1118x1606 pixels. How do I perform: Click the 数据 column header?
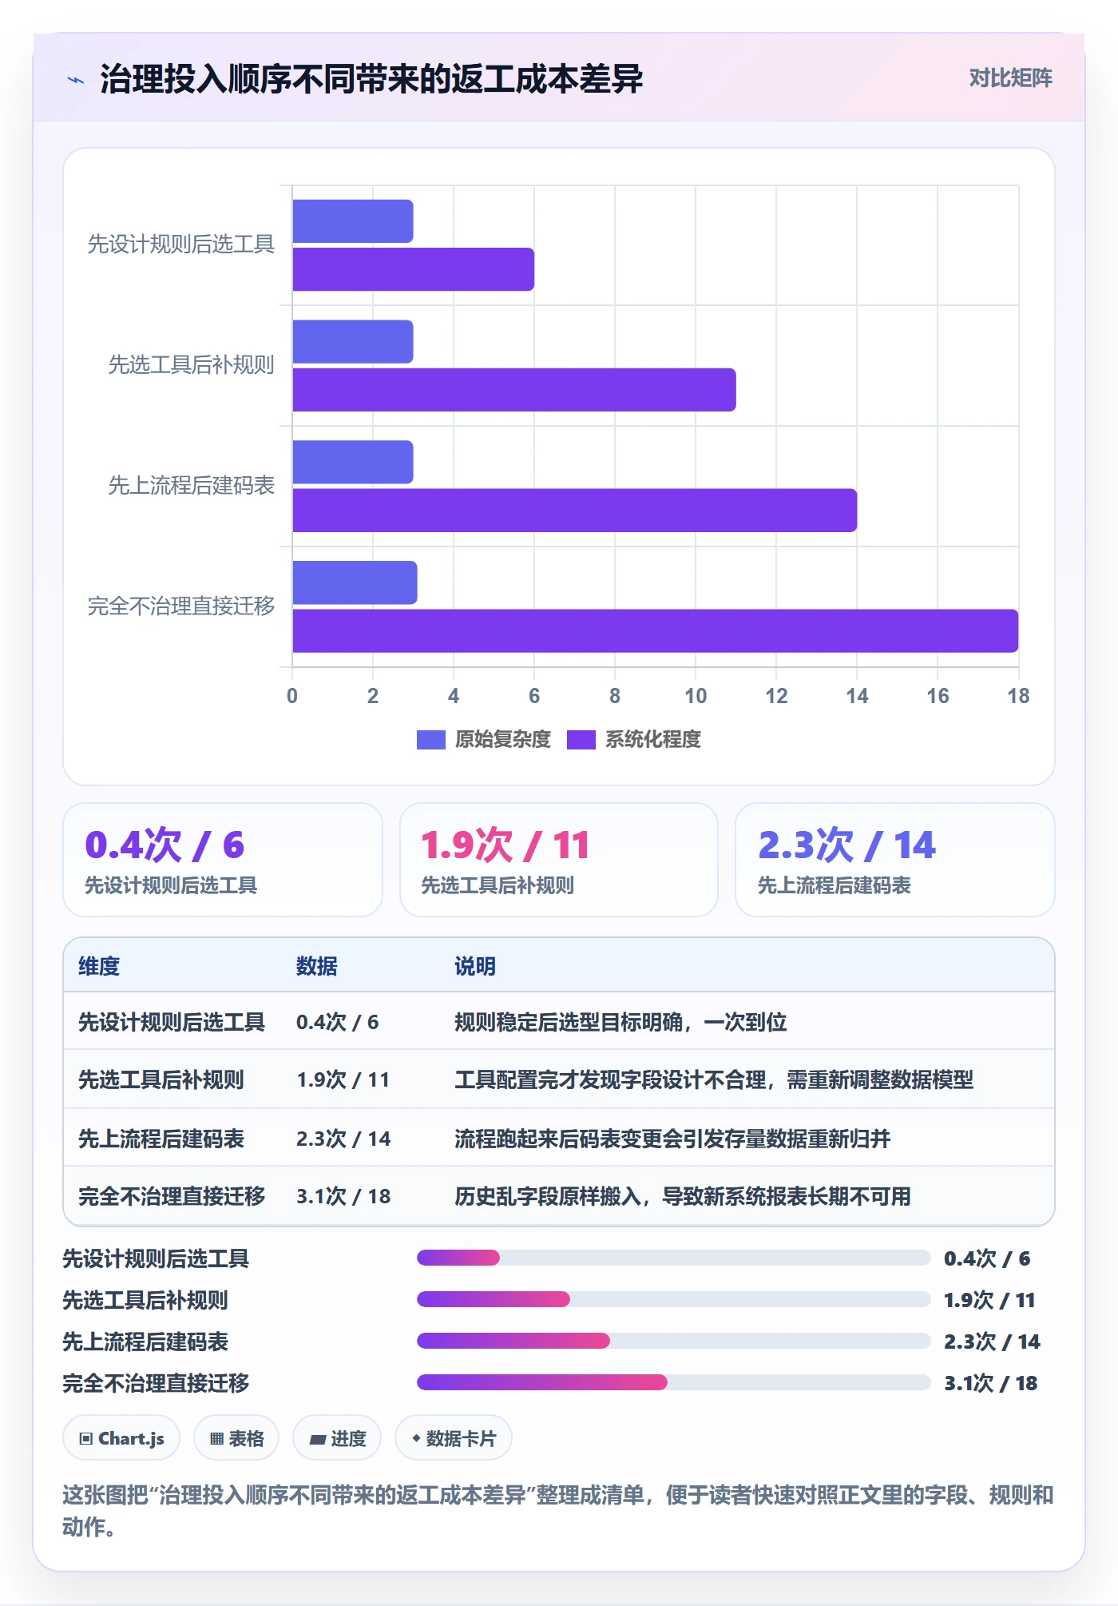point(317,966)
